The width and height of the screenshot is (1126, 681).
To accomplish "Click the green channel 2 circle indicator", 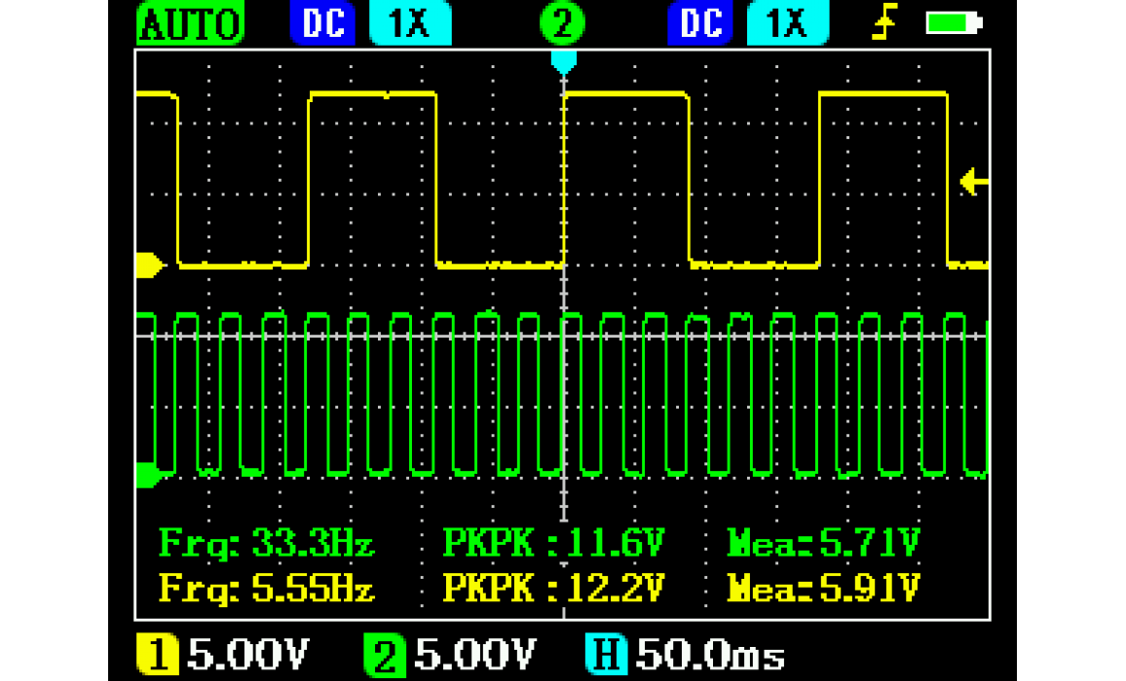I will click(x=562, y=24).
